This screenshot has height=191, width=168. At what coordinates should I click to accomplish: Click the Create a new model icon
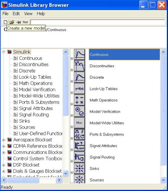(x=5, y=22)
